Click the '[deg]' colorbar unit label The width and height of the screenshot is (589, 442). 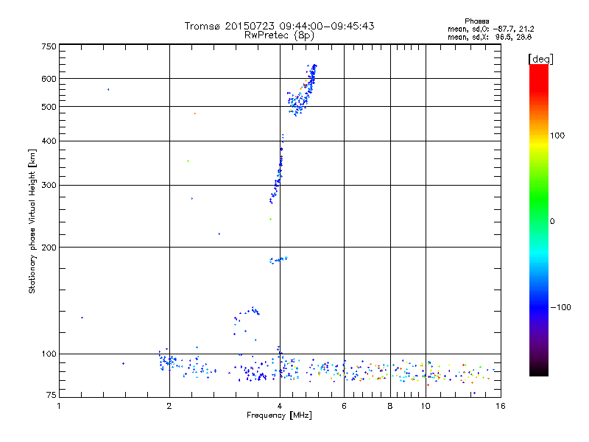click(540, 59)
